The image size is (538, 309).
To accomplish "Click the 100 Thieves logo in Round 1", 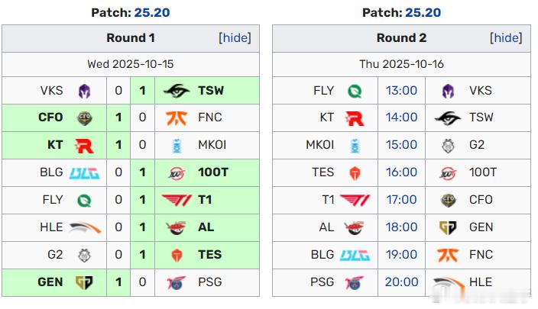I will click(177, 172).
